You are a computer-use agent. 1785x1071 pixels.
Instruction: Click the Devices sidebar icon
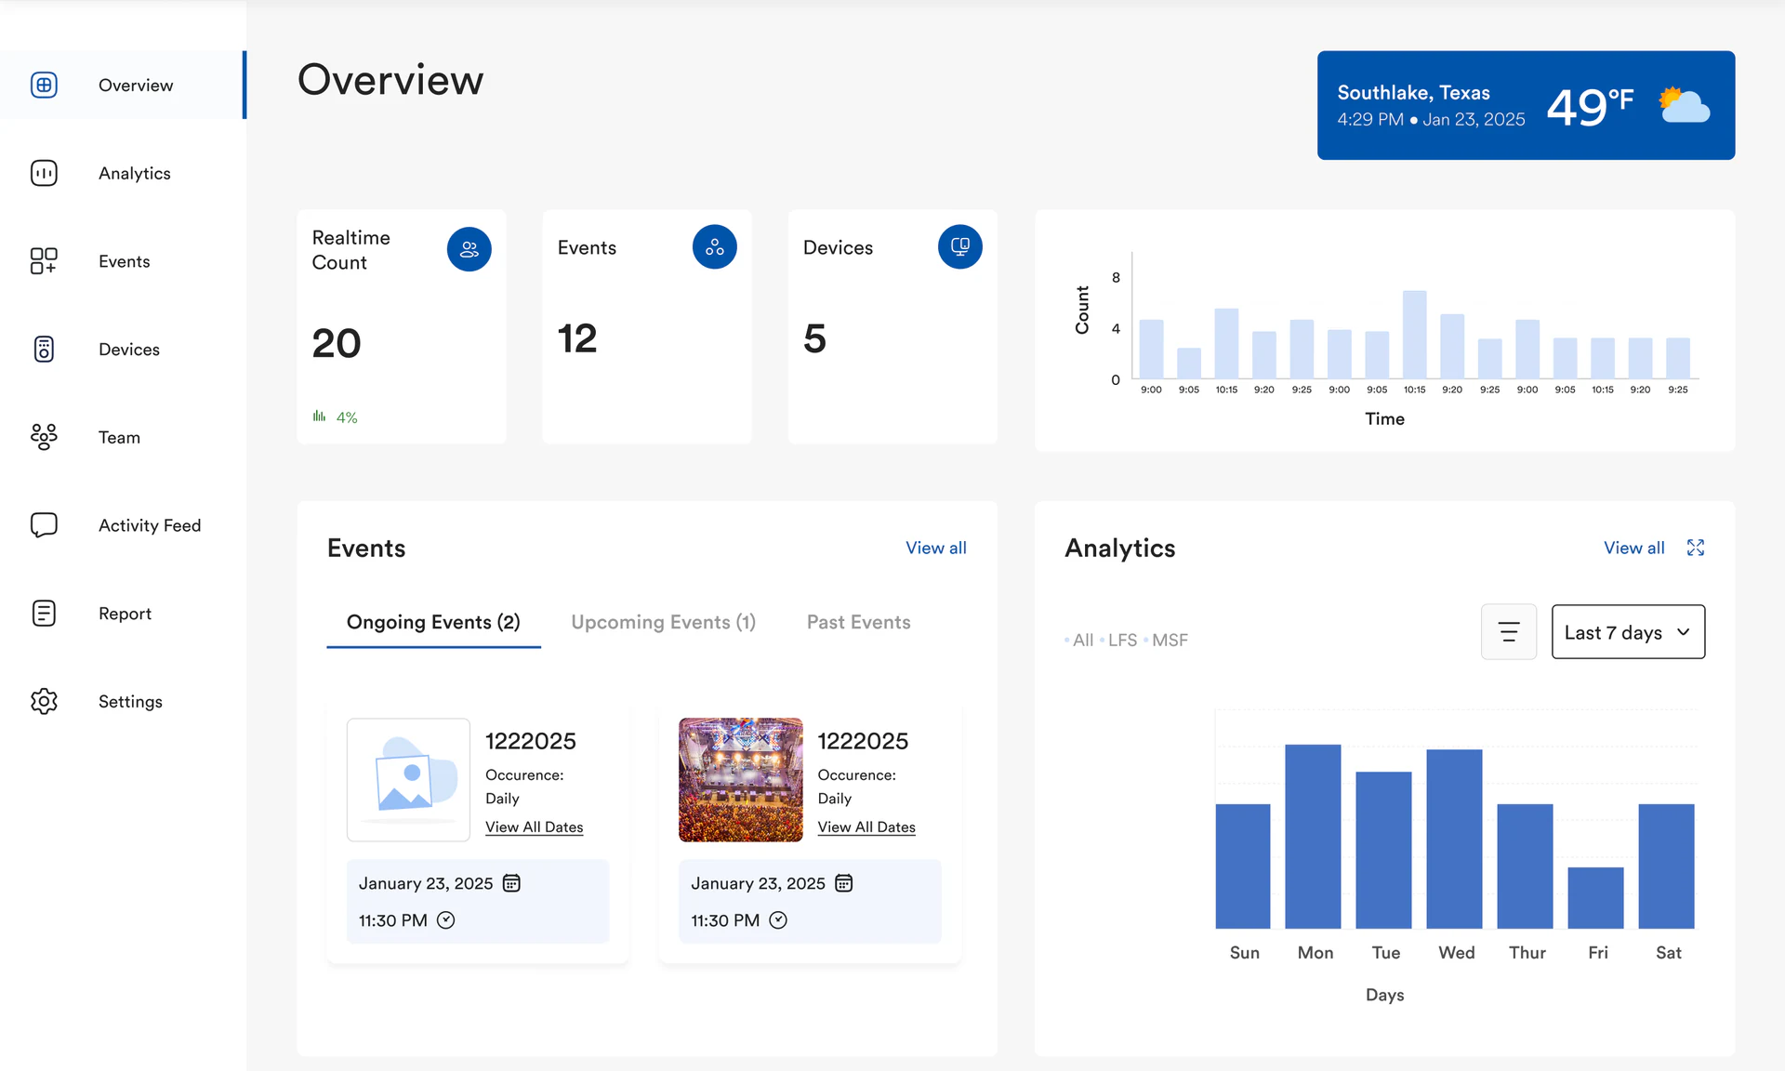point(44,349)
